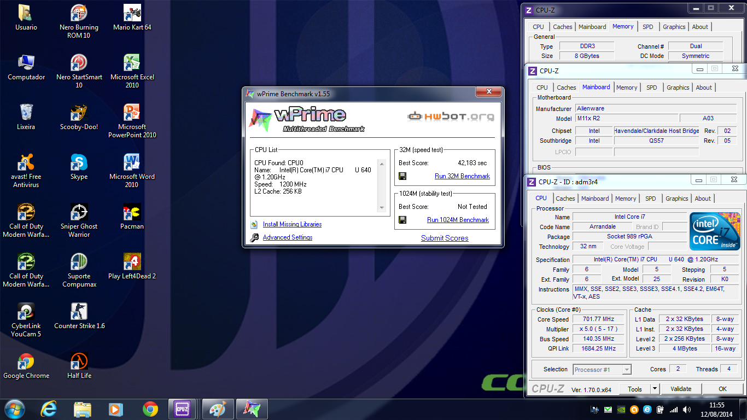
Task: Select the Google Chrome desktop icon
Action: pyautogui.click(x=26, y=366)
